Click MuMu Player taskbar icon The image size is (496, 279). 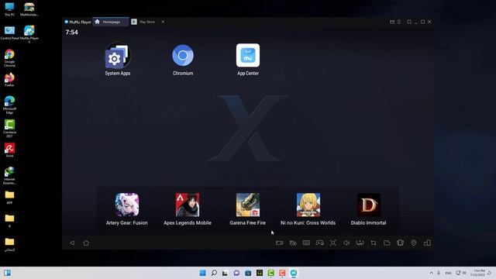tap(294, 273)
